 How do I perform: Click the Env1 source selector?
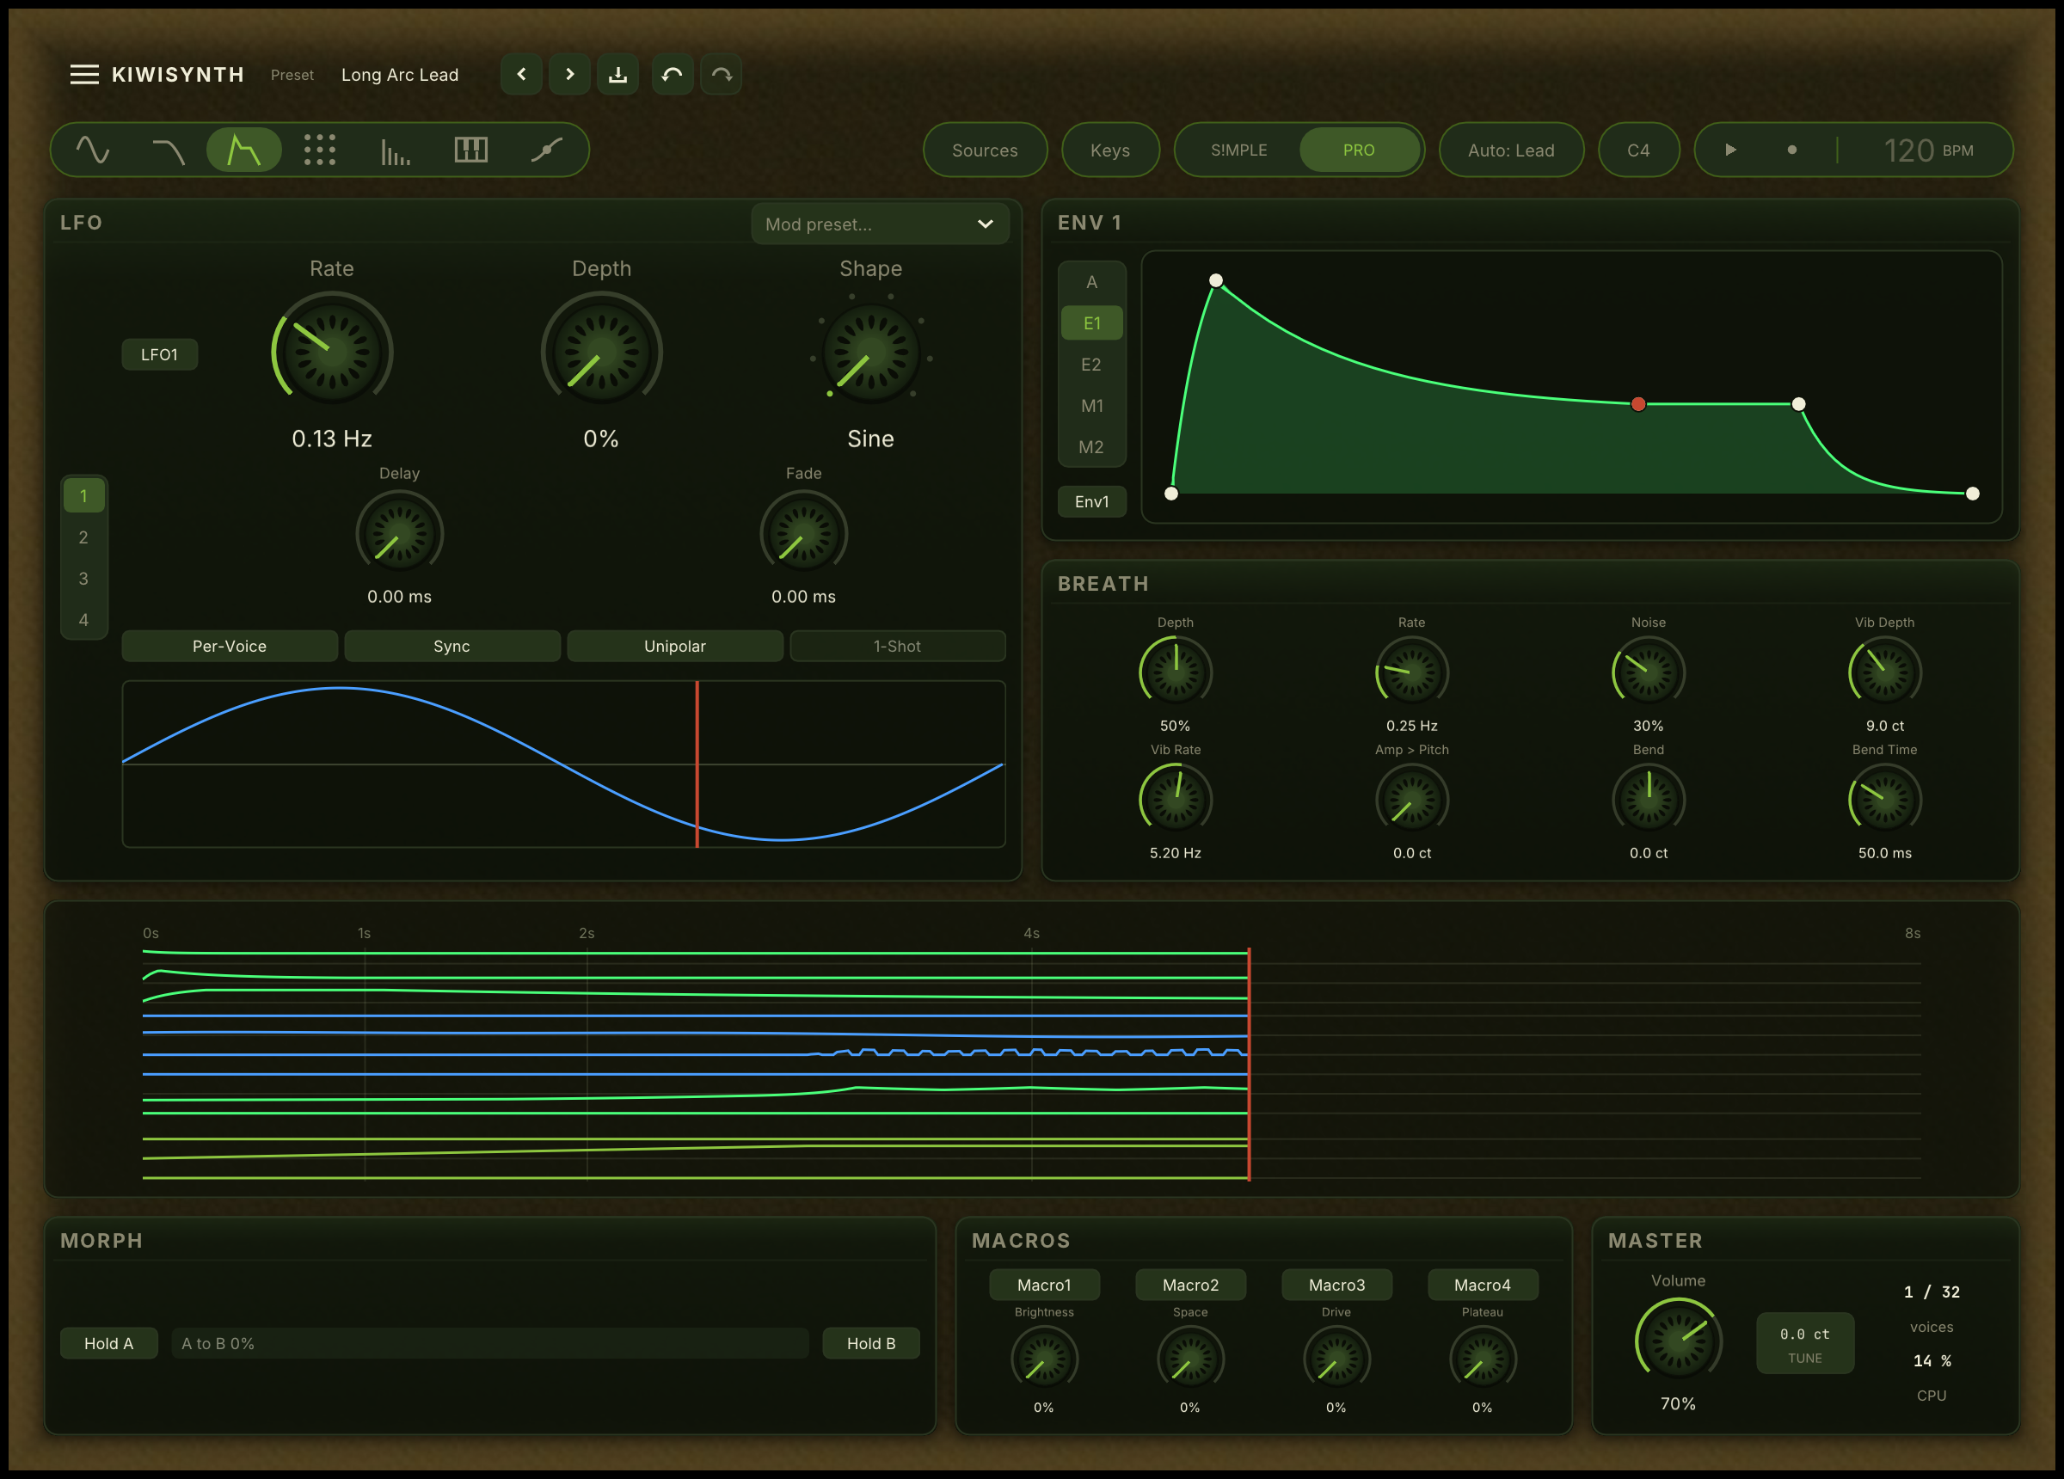pos(1092,501)
